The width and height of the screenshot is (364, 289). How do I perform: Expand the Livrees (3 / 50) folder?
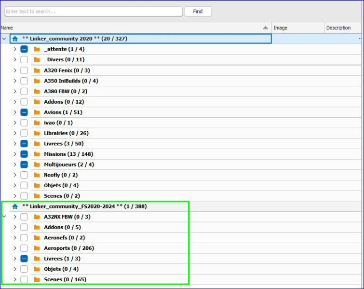tap(15, 144)
